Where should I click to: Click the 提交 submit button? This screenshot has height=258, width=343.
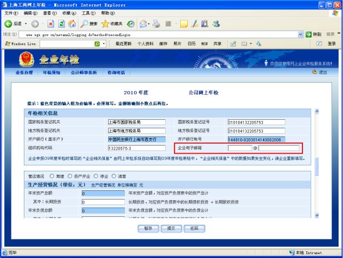(x=171, y=228)
